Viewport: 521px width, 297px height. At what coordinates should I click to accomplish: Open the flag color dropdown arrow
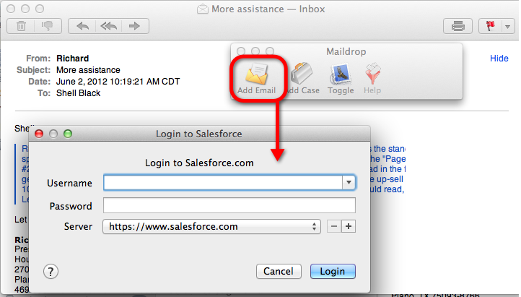pos(507,26)
